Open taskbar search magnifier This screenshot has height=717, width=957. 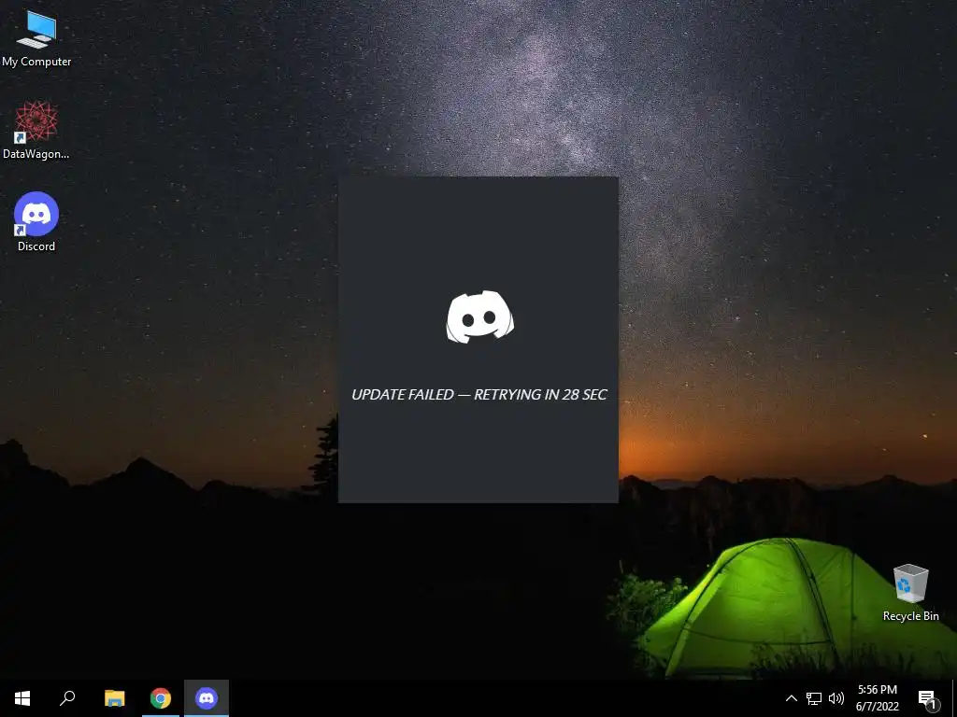click(x=67, y=698)
